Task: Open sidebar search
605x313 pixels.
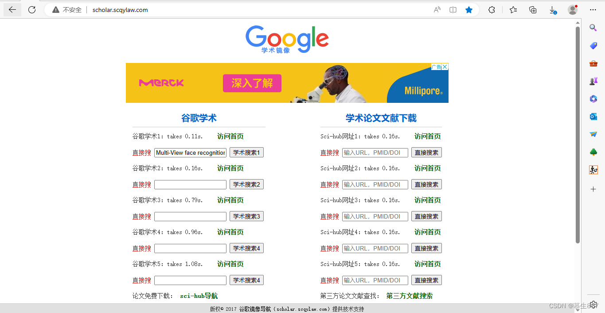Action: (x=593, y=27)
